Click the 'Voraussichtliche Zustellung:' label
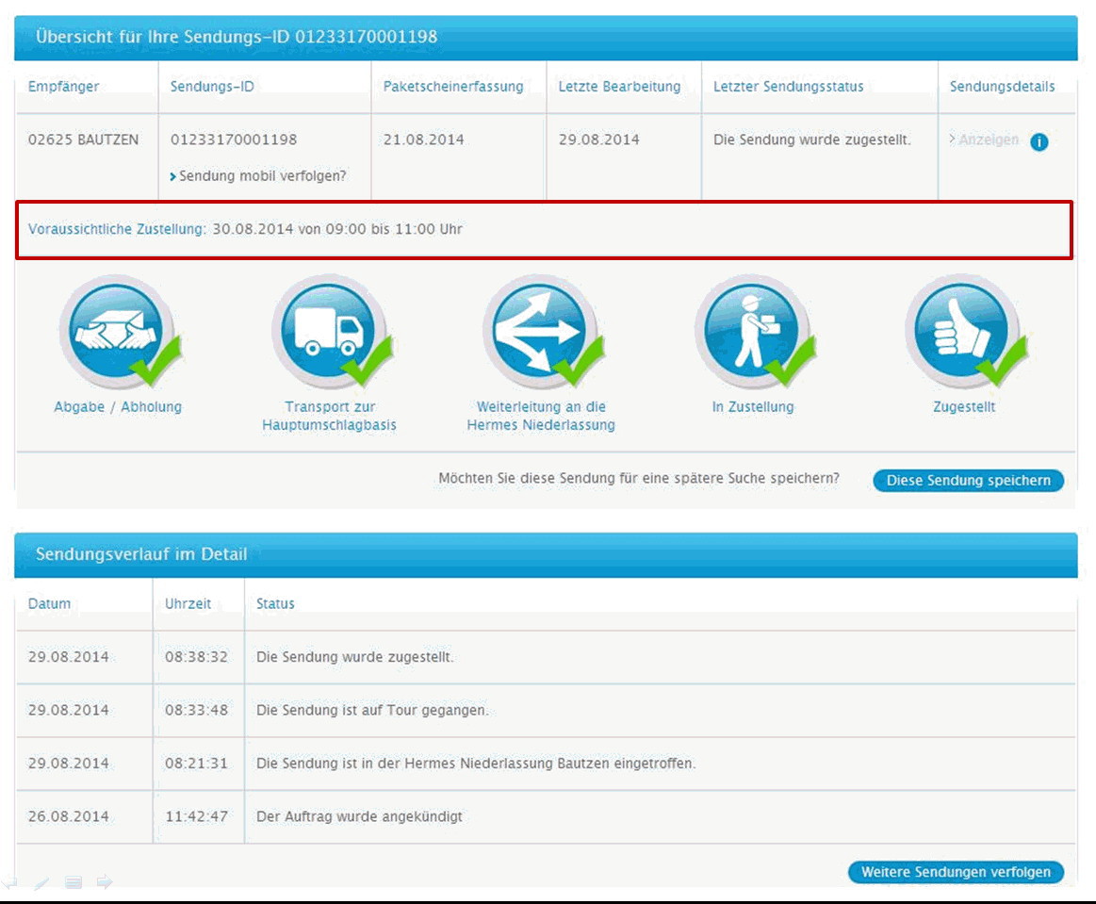The width and height of the screenshot is (1096, 904). (x=118, y=229)
